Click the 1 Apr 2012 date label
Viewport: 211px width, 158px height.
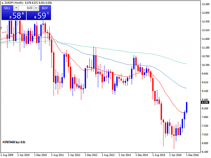74,155
